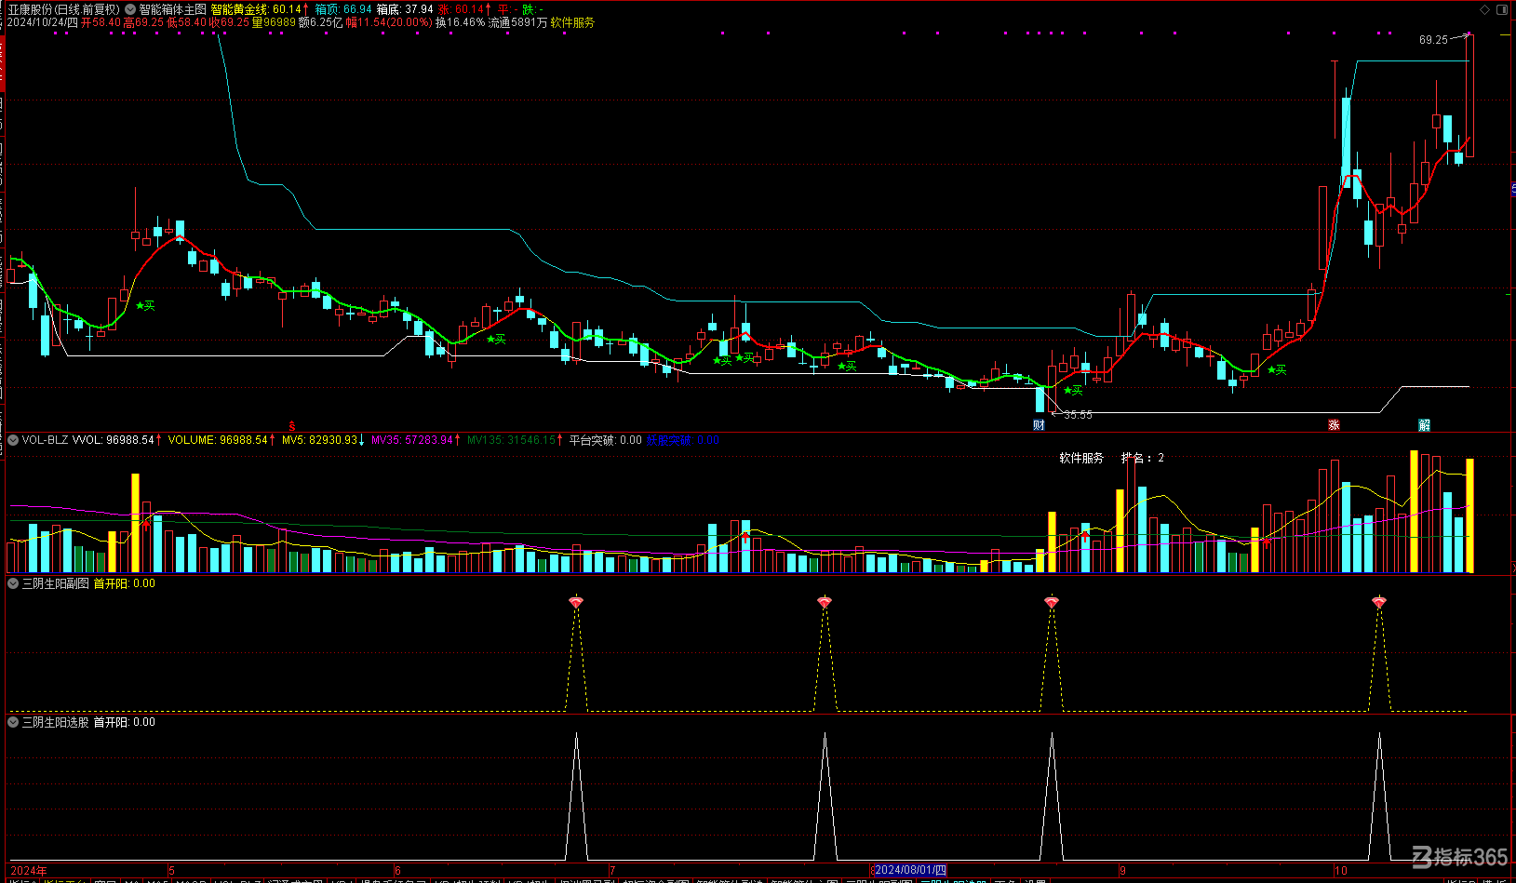Click the MV5: 82930.93 value

pos(320,440)
